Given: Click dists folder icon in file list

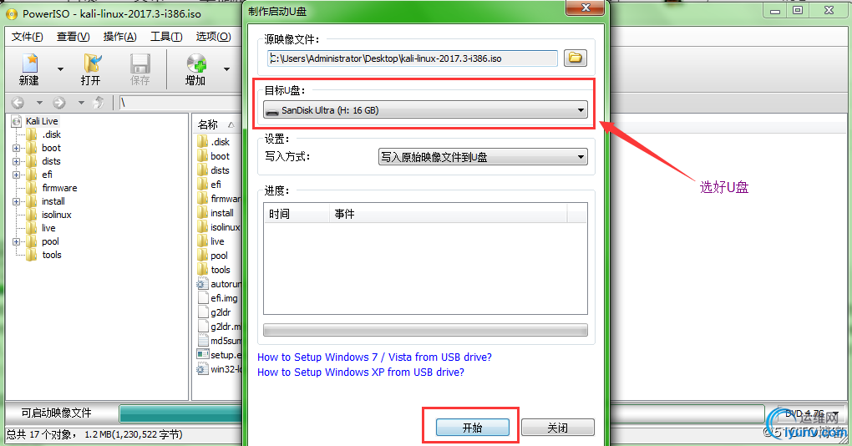Looking at the screenshot, I should click(202, 170).
